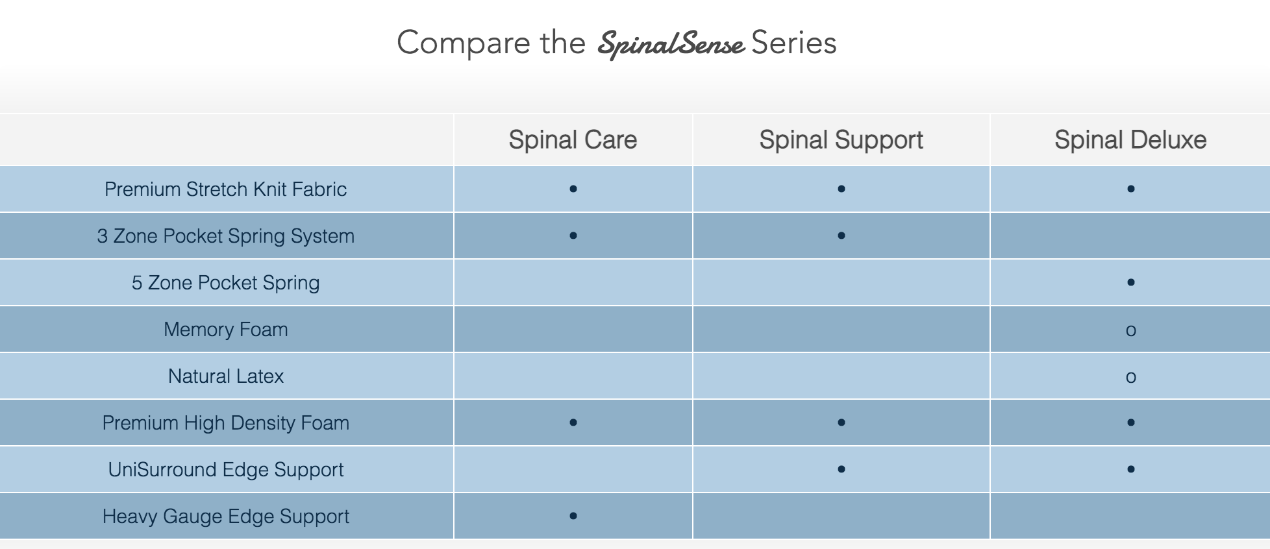Click the Premium High Density Foam label

[225, 422]
